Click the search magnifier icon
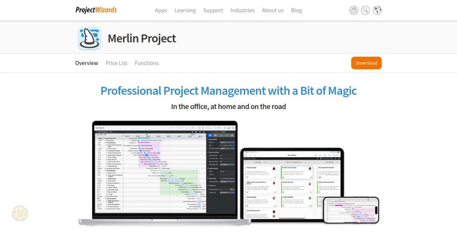 pyautogui.click(x=365, y=10)
